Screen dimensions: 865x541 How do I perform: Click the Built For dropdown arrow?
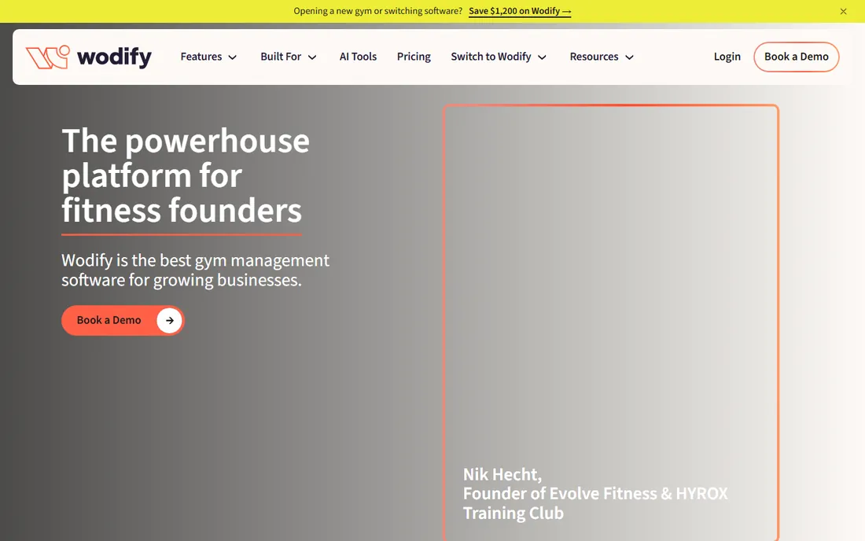[x=312, y=57]
